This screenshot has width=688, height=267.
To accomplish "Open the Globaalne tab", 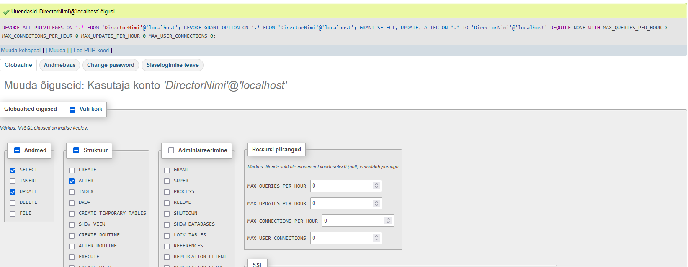I will 18,65.
